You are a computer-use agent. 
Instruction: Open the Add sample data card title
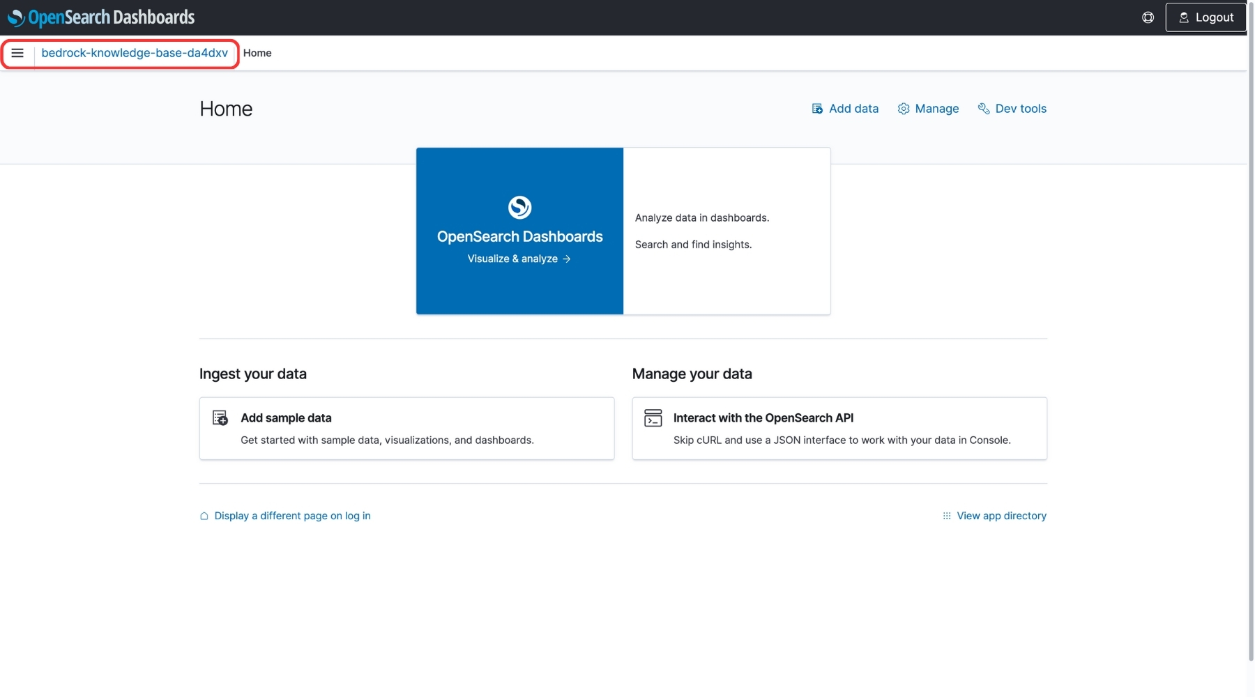tap(286, 418)
